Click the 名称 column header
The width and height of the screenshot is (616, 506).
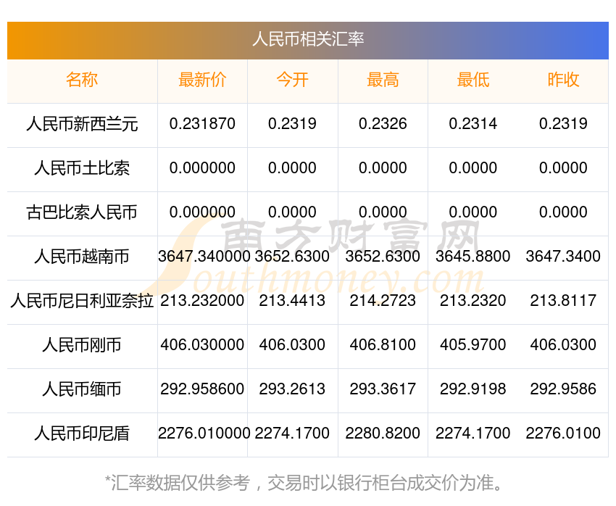(82, 80)
